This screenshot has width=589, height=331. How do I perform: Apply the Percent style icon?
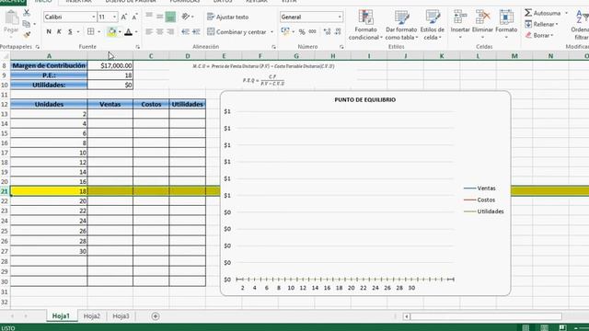click(302, 32)
